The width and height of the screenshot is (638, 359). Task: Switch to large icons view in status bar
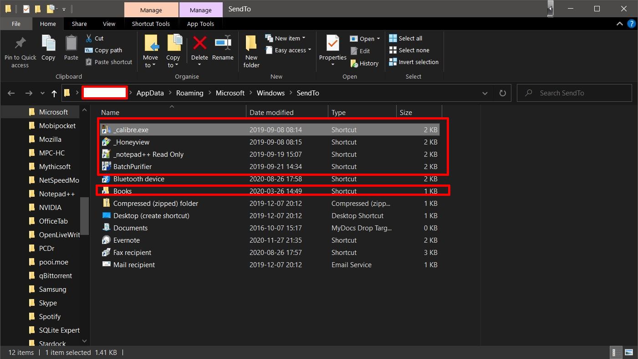pyautogui.click(x=629, y=352)
